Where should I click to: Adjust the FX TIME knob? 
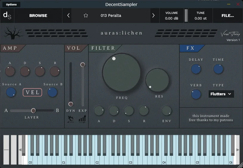click(218, 69)
